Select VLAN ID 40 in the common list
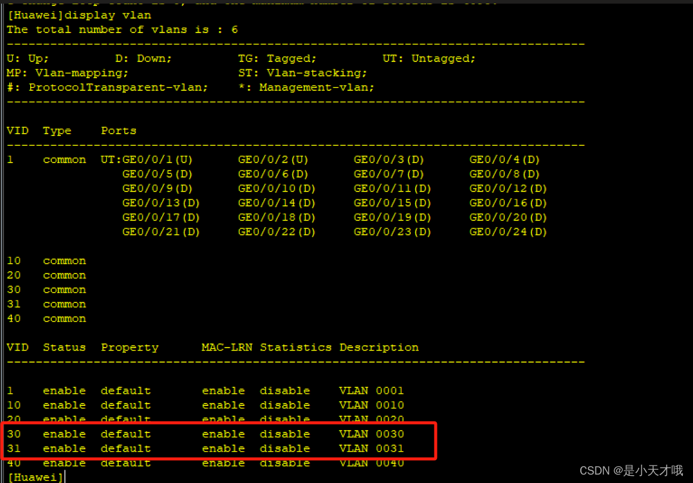Viewport: 693px width, 483px height. (13, 318)
